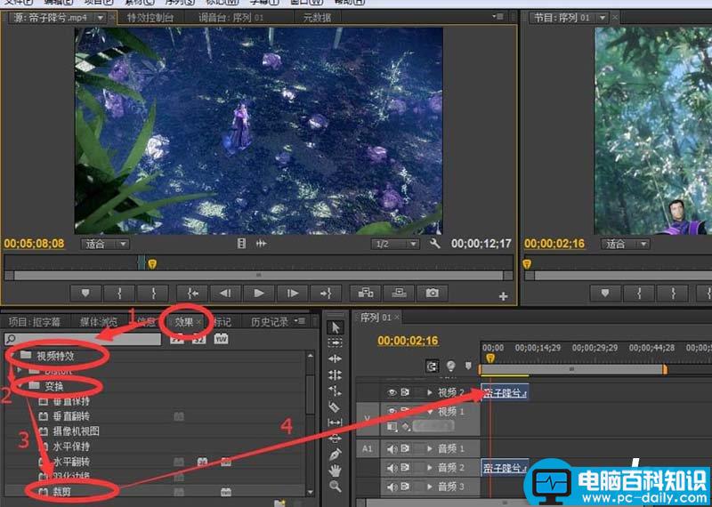The height and width of the screenshot is (507, 712).
Task: Open source monitor 1/2 resolution dropdown
Action: 394,244
